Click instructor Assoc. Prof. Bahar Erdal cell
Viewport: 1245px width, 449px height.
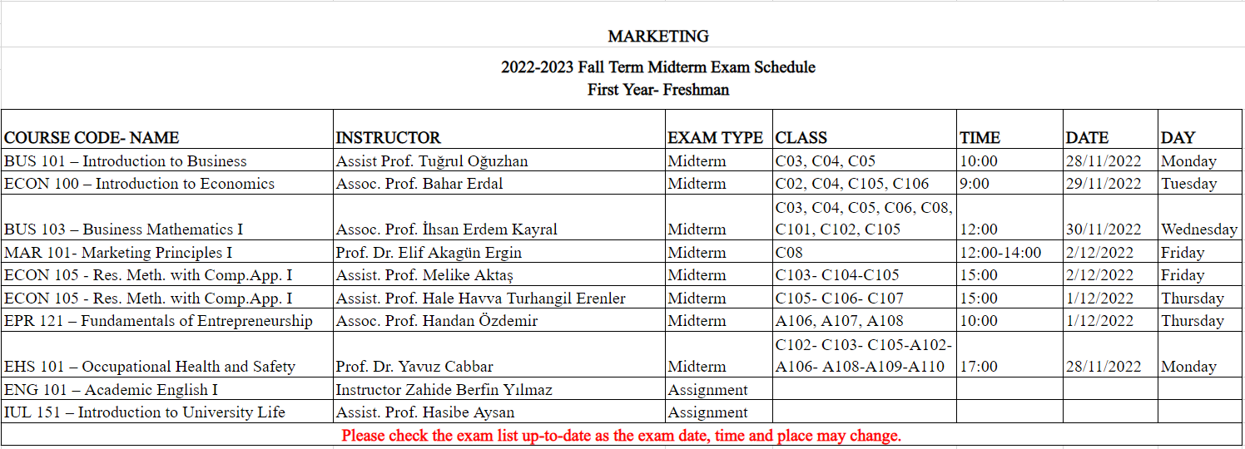[x=499, y=184]
